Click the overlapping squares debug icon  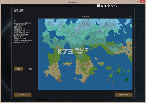(x=102, y=6)
